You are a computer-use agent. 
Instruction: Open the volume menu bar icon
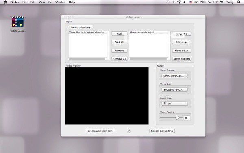(185, 2)
